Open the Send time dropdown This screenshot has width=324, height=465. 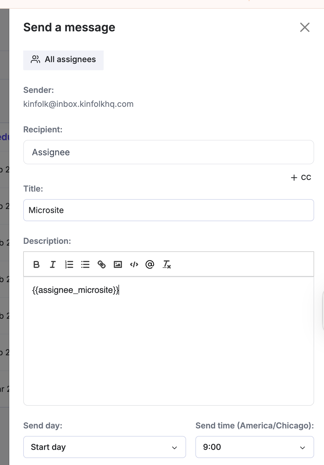[x=255, y=447]
